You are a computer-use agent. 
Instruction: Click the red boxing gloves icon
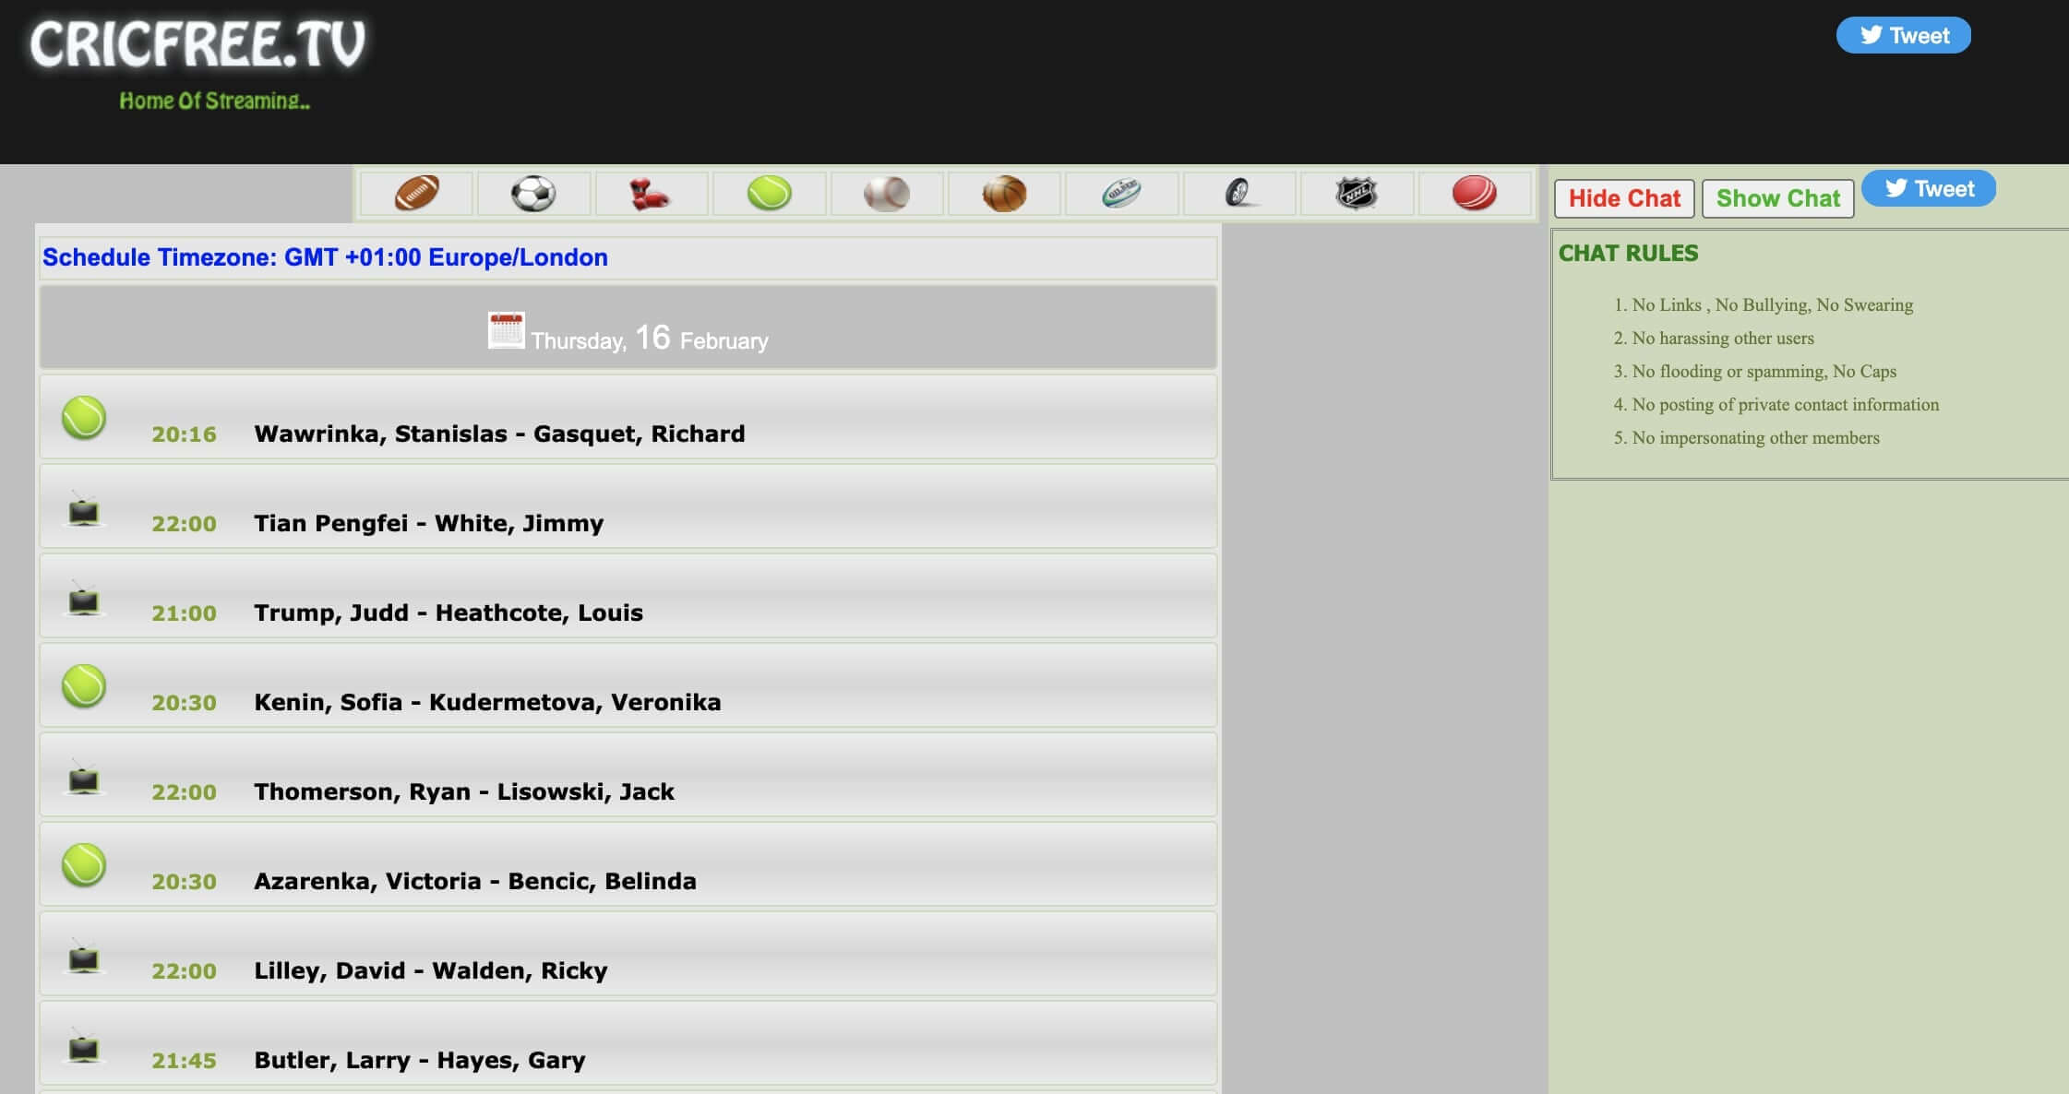[x=651, y=194]
